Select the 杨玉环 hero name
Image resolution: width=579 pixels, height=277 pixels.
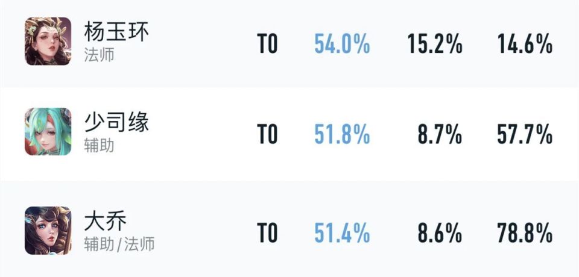(x=116, y=31)
